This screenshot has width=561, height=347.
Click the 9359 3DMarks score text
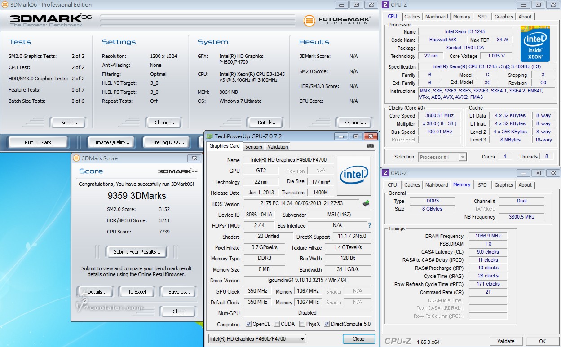point(137,196)
